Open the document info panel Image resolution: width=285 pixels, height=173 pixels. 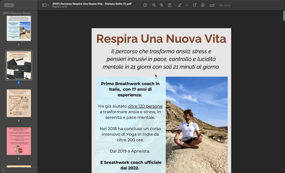click(x=145, y=5)
